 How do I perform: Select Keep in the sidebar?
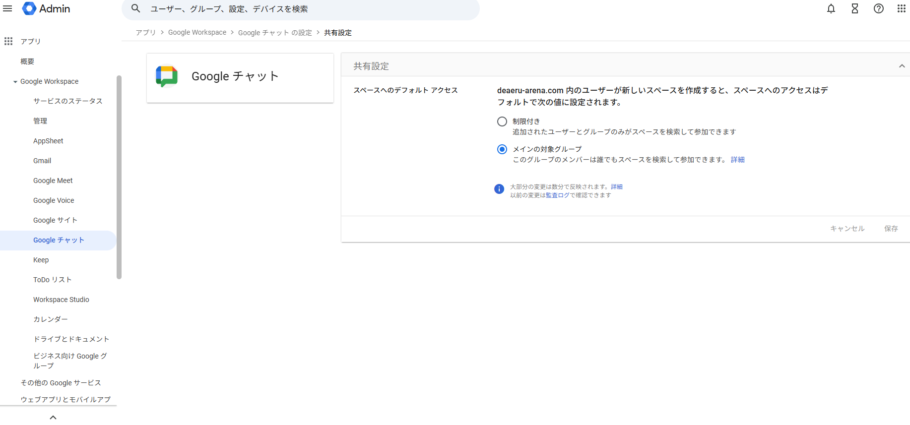tap(41, 260)
